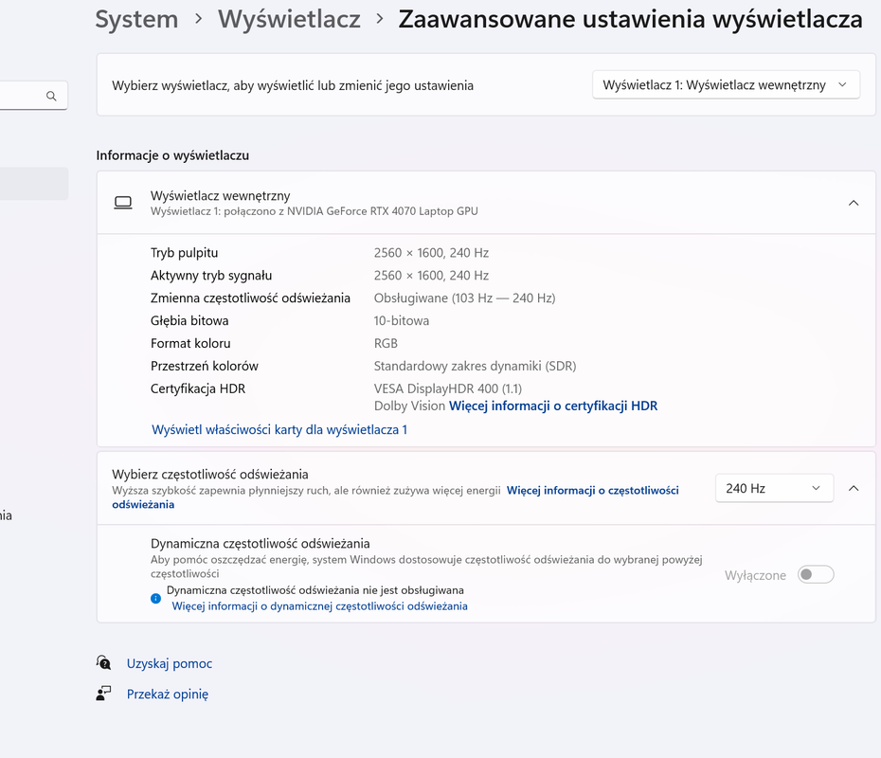Click the Głębia bitowa label
Image resolution: width=881 pixels, height=758 pixels.
pyautogui.click(x=189, y=321)
